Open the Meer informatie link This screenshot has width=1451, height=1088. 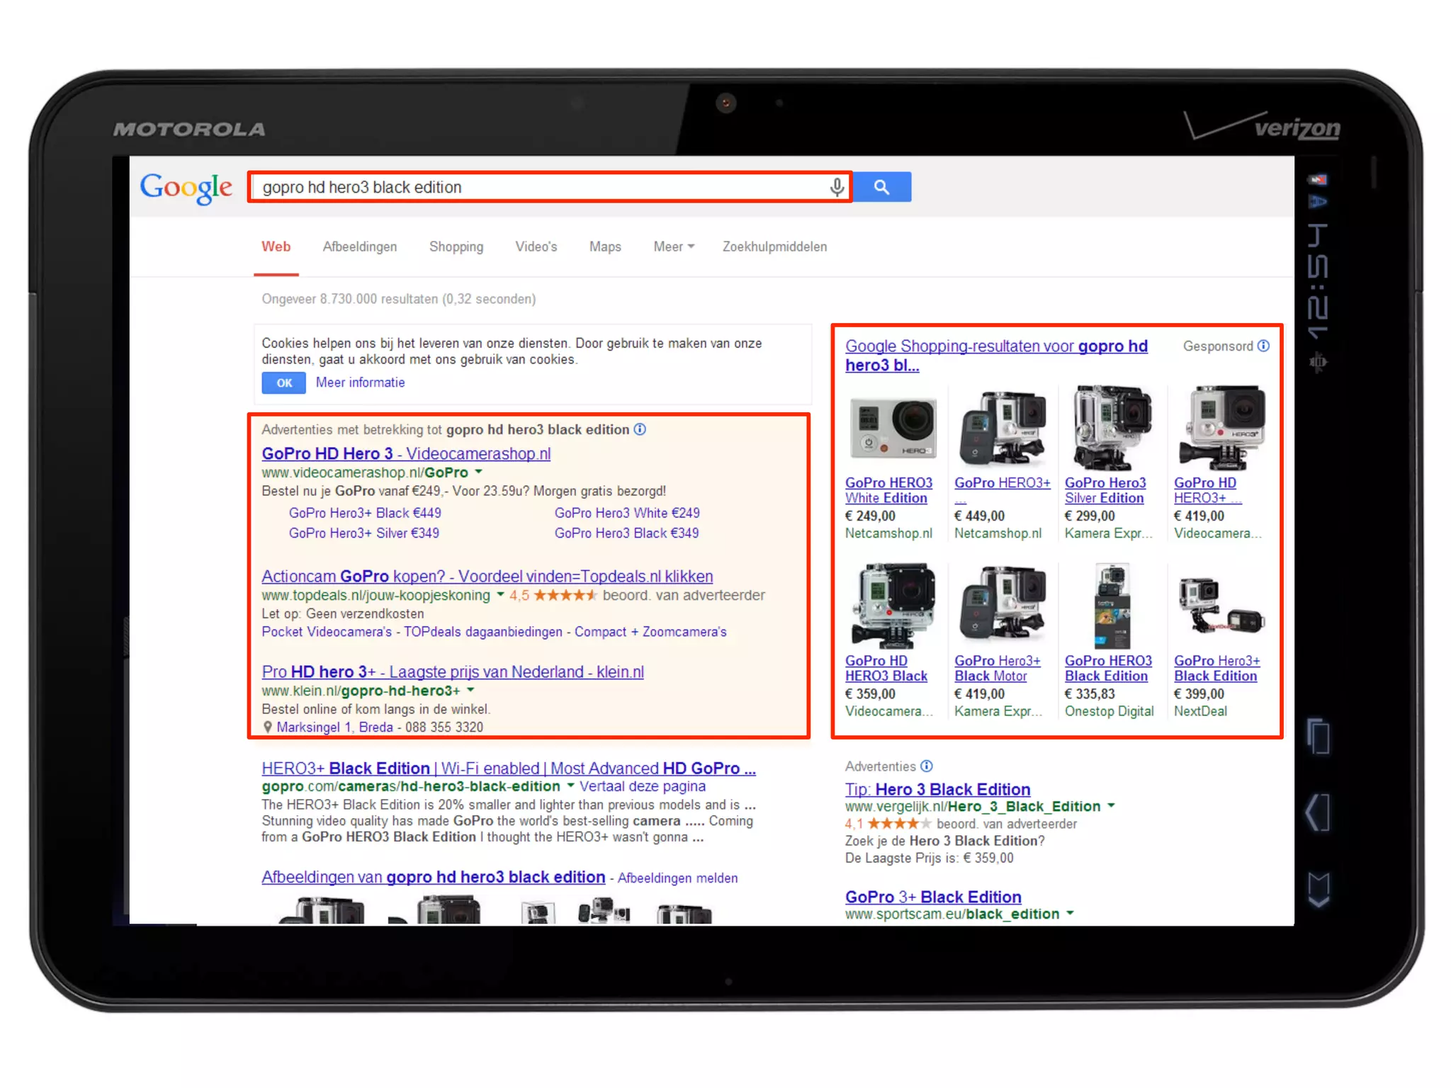(360, 382)
